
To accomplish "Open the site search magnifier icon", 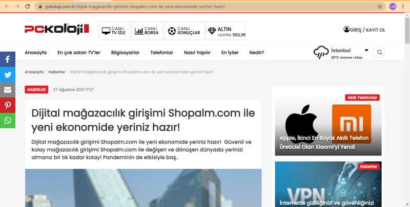I will 379,52.
